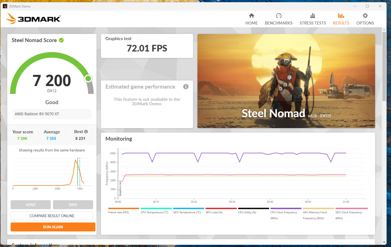Image resolution: width=391 pixels, height=247 pixels.
Task: Click the Steel Nomad Score heading
Action: 34,40
